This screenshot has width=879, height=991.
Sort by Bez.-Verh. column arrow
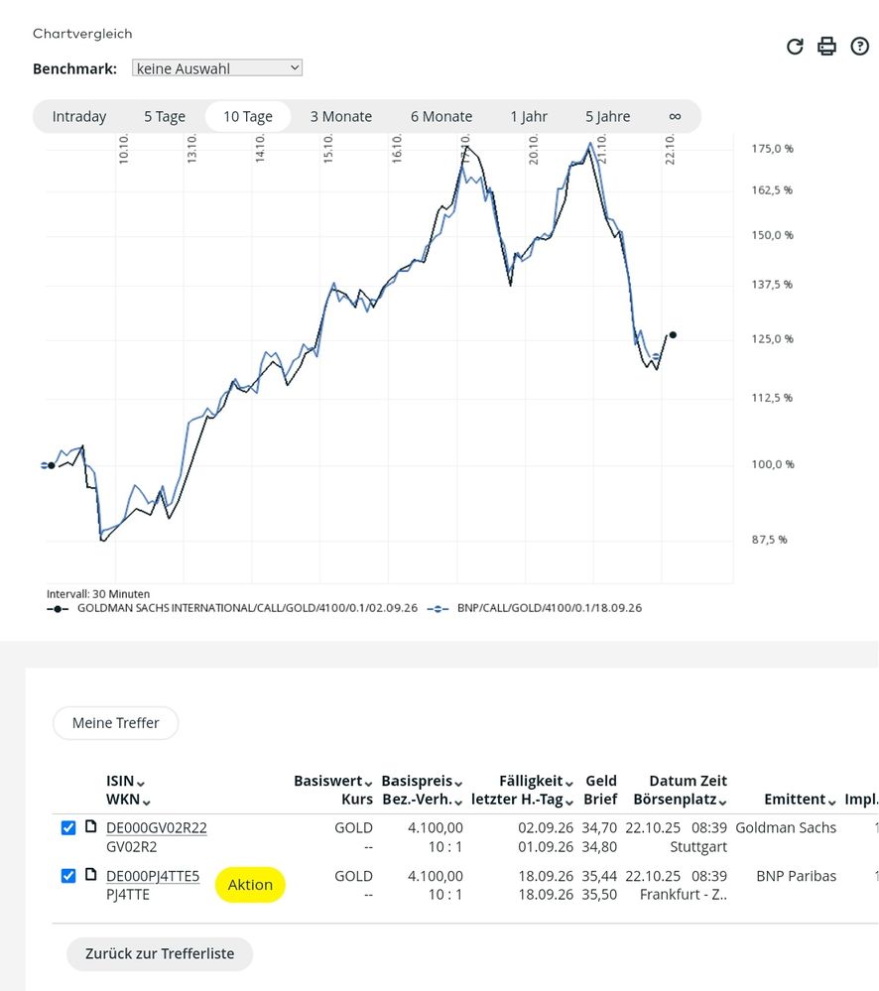tap(458, 803)
